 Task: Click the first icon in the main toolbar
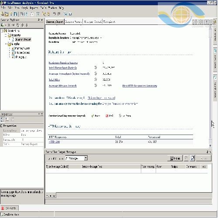2,14
